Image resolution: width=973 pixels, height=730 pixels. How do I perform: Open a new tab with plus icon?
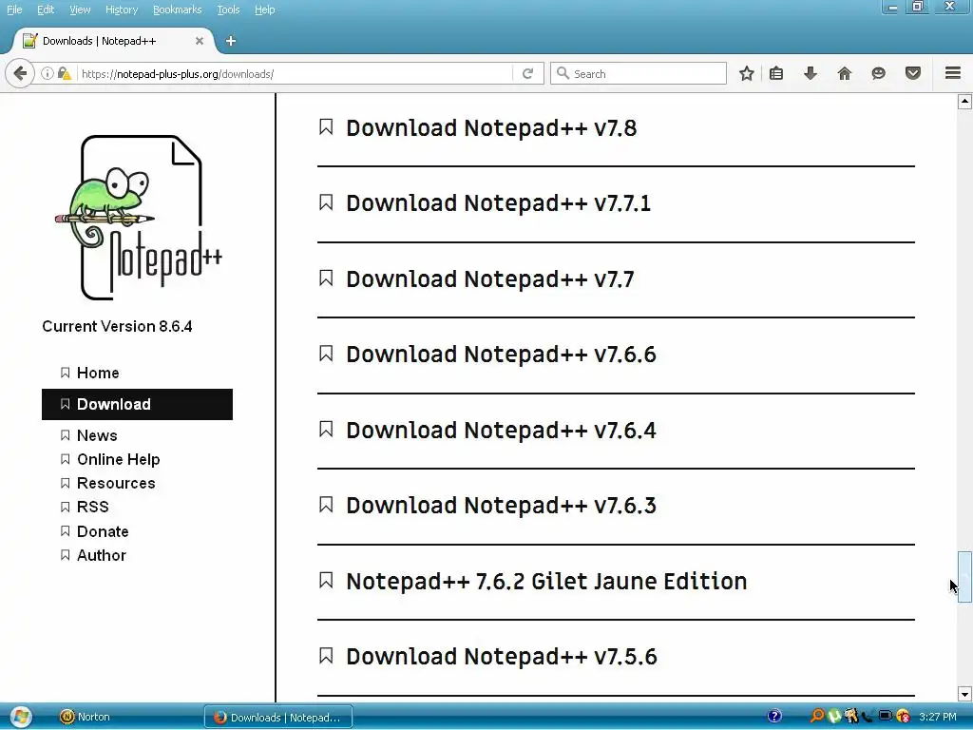tap(231, 41)
